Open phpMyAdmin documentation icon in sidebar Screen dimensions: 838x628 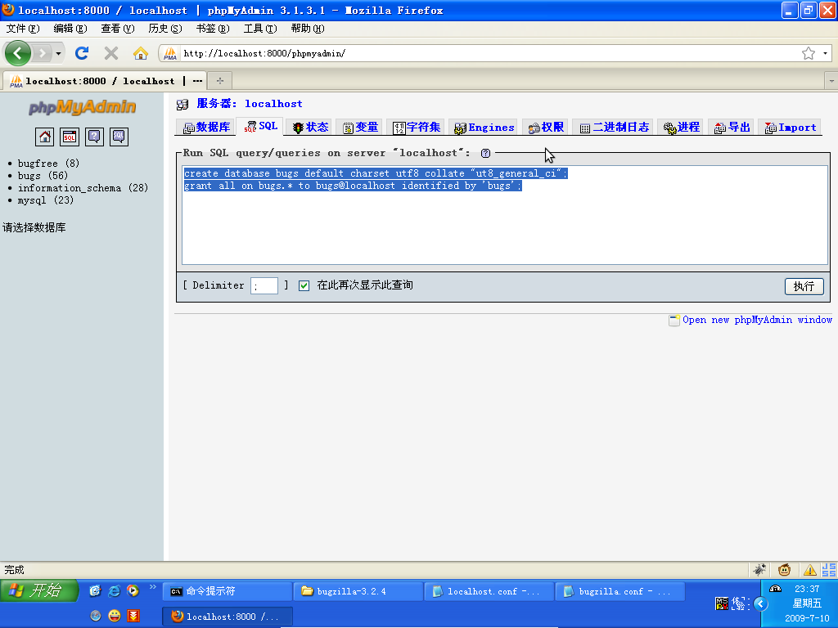click(x=94, y=137)
